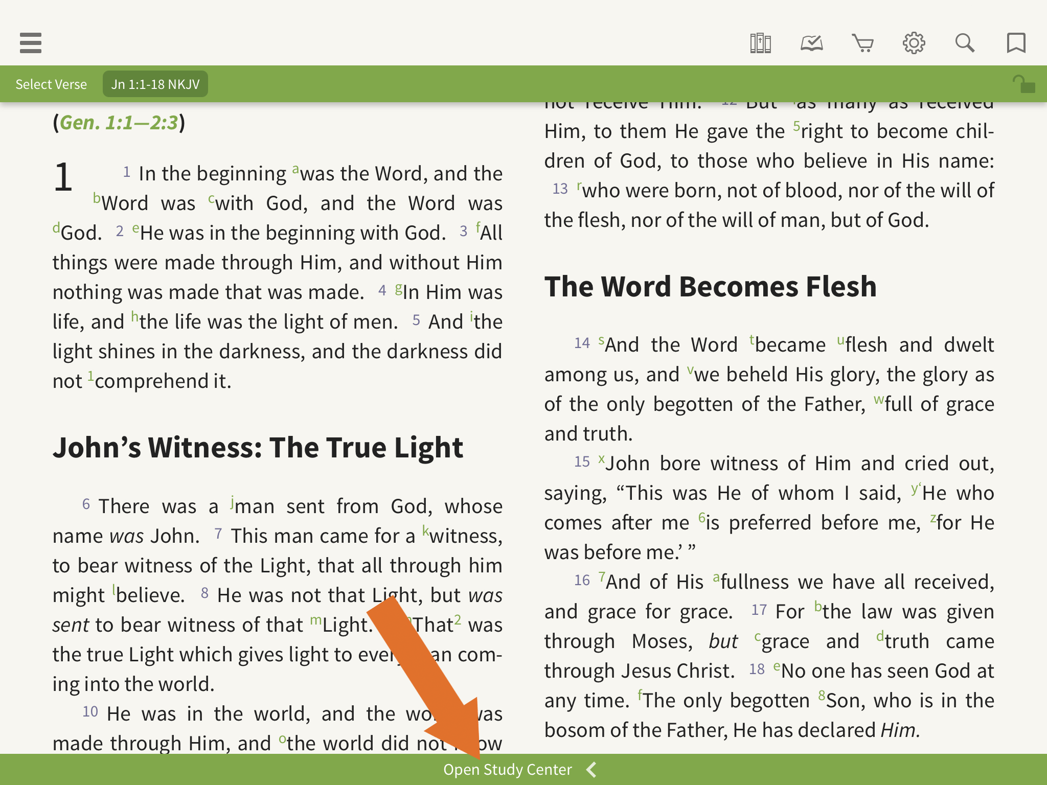Open cross-reference a before 'was the Word'
Screen dimensions: 1047x785
[295, 169]
